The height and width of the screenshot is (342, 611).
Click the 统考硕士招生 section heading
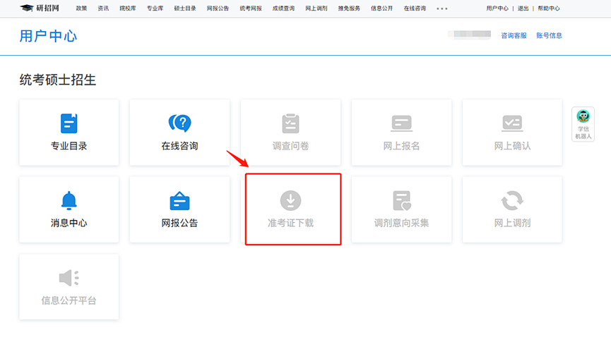click(58, 80)
